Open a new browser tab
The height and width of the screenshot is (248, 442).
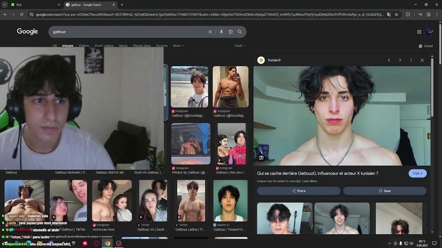(122, 4)
